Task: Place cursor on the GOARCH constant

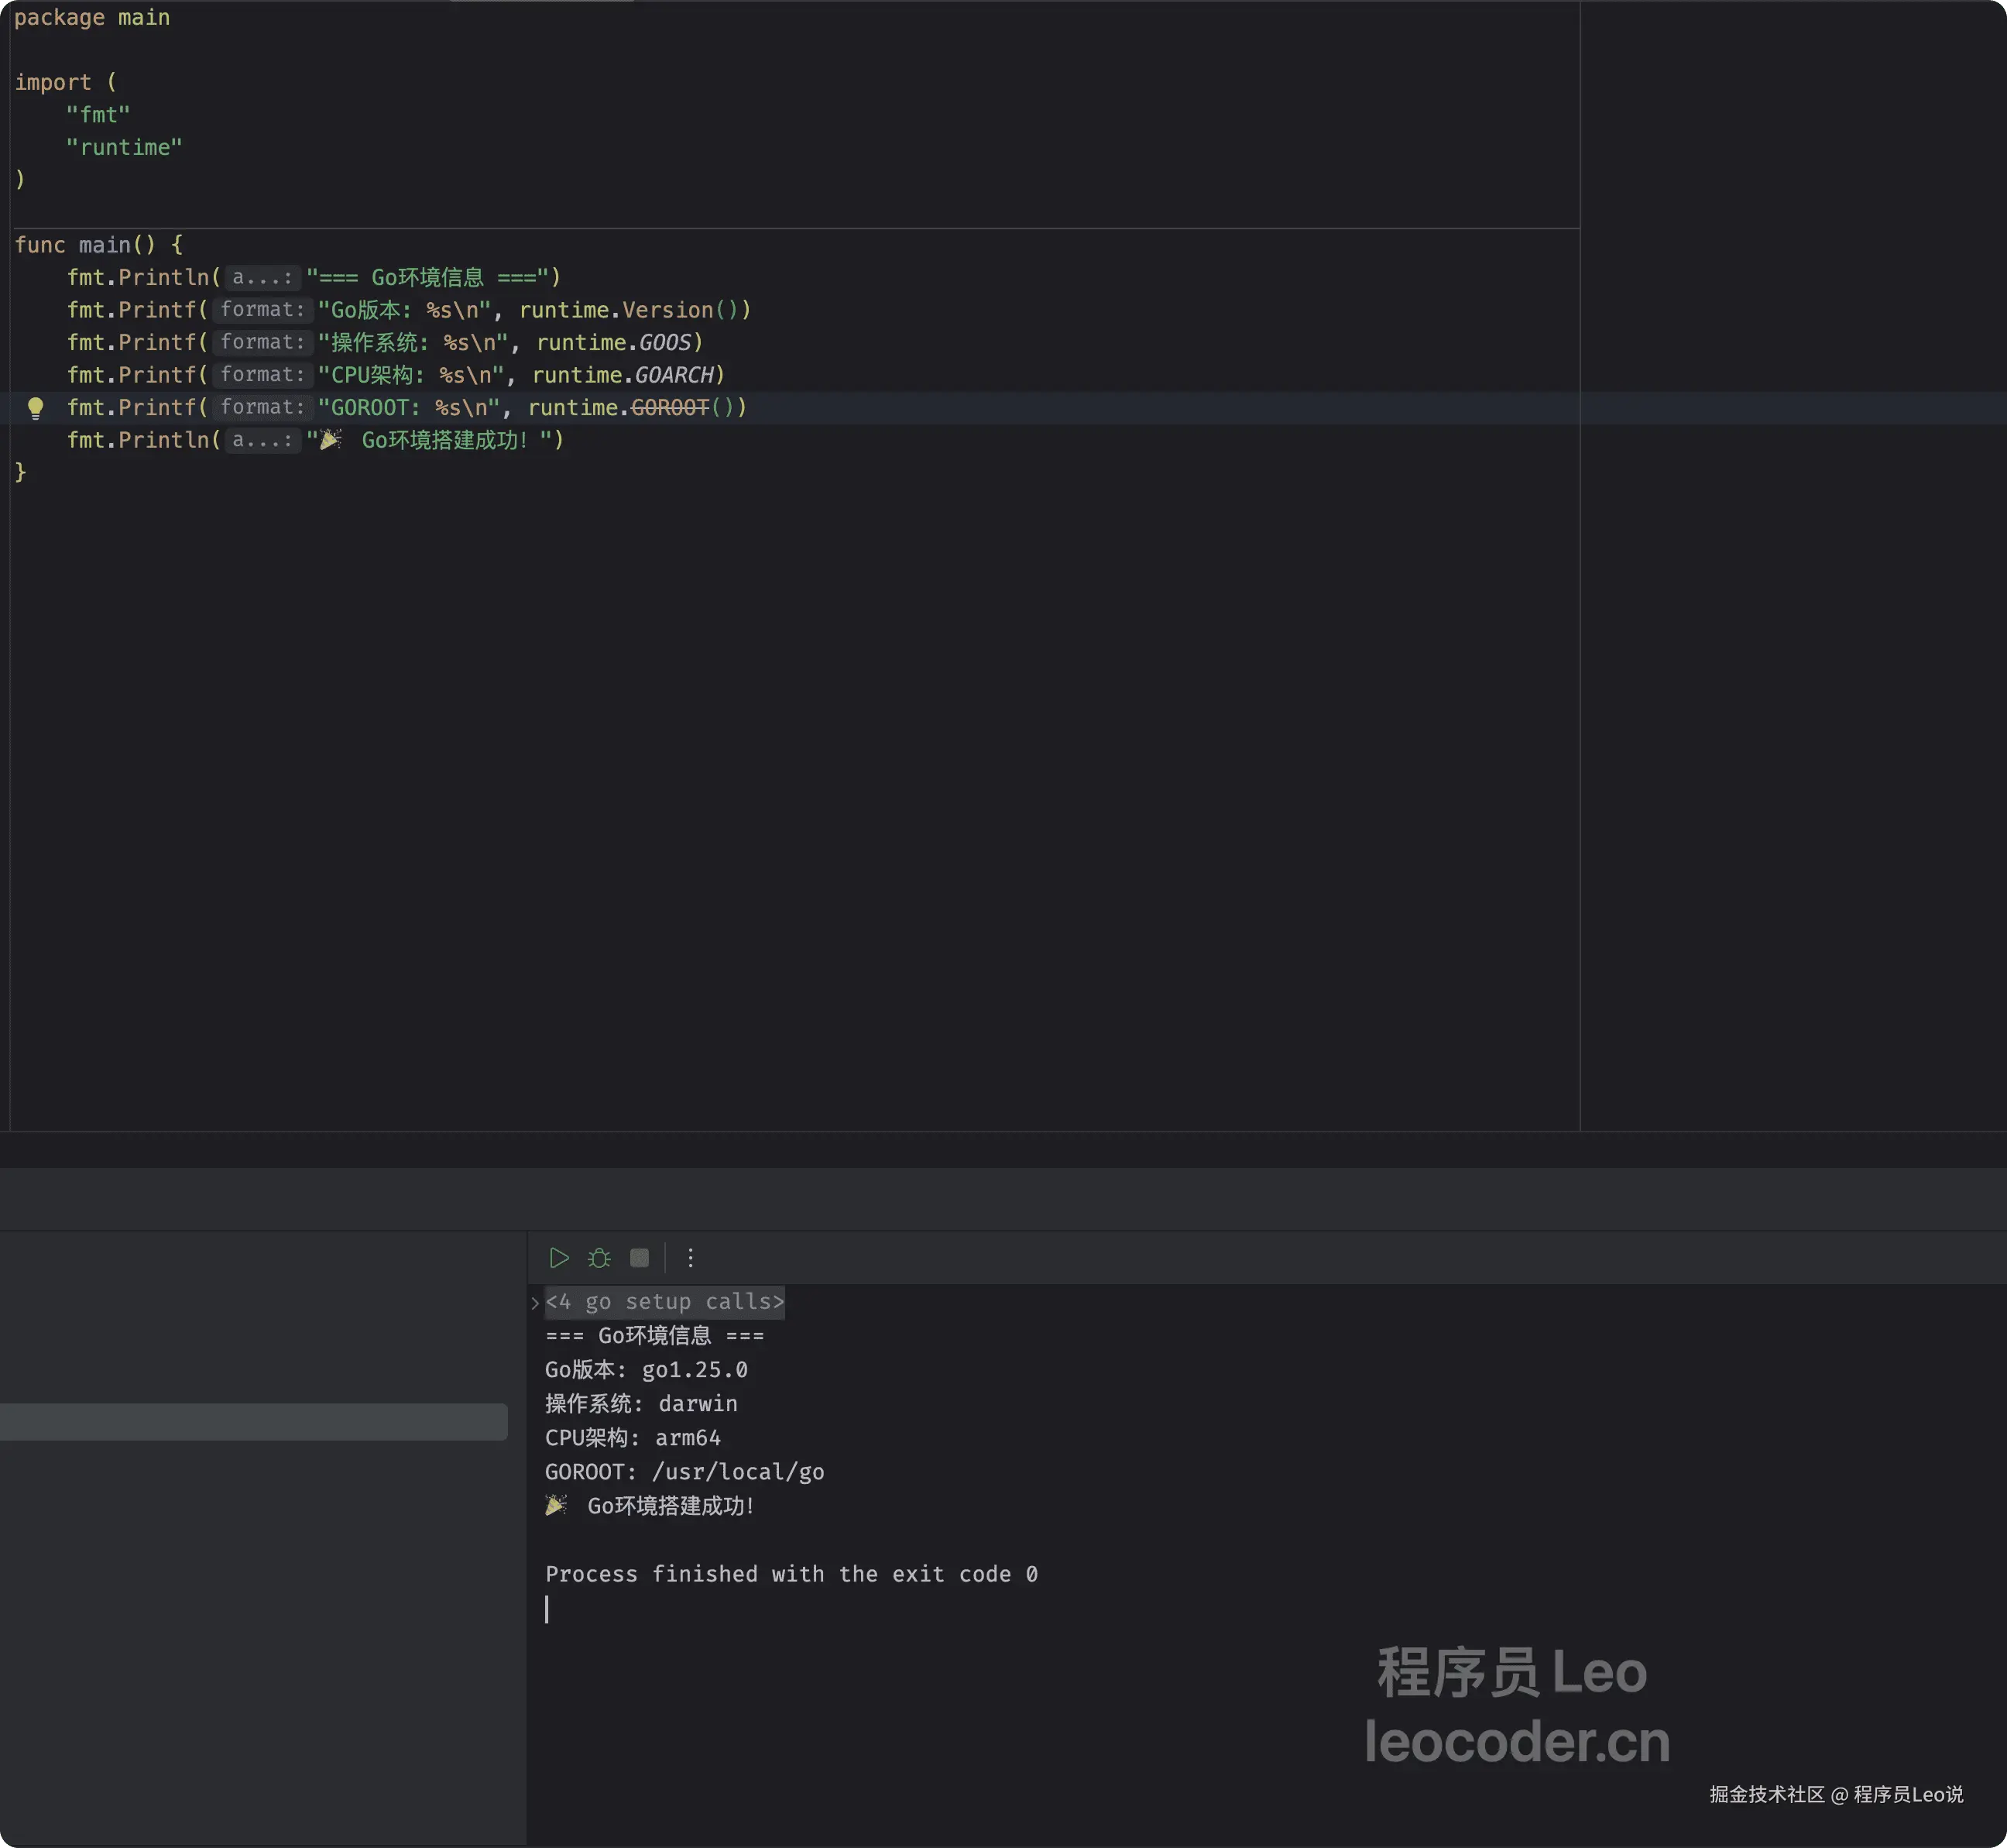Action: [x=674, y=375]
